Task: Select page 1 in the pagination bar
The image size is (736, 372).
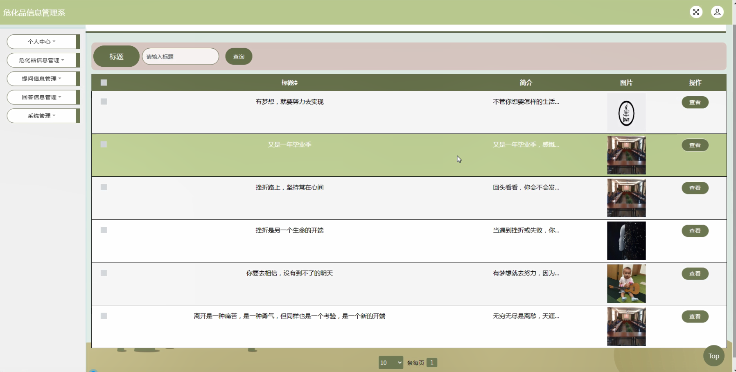Action: [x=433, y=362]
